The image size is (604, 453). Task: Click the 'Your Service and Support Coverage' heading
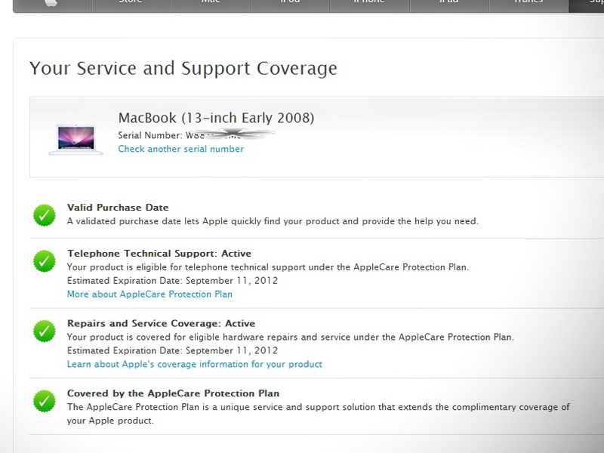[183, 69]
